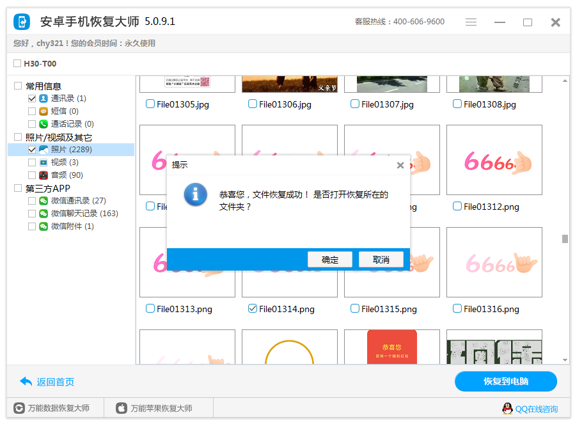Click the contacts icon beside 通讯录

tap(43, 99)
